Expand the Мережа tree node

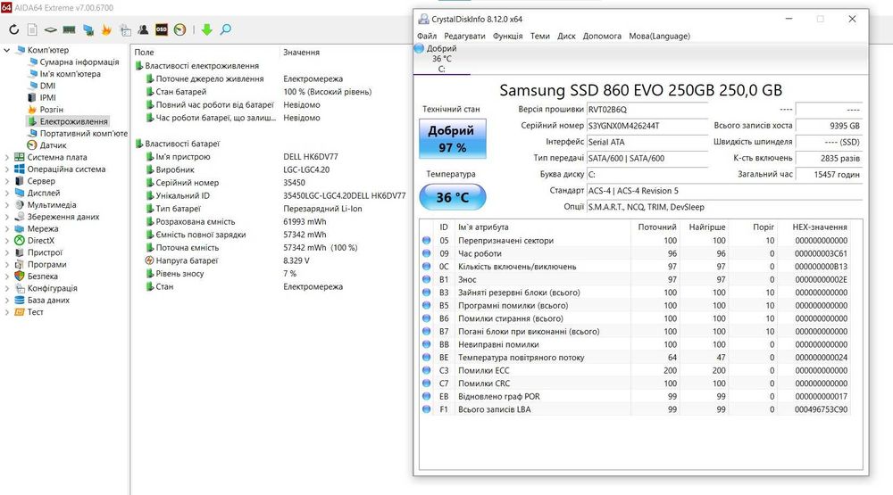click(7, 228)
